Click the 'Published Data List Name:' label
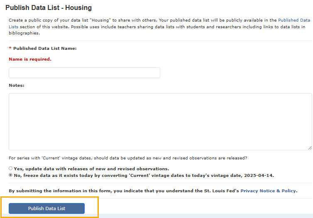 pos(45,48)
